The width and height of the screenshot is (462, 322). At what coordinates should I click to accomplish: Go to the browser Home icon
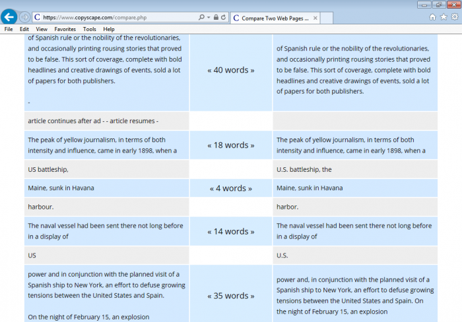tap(432, 17)
